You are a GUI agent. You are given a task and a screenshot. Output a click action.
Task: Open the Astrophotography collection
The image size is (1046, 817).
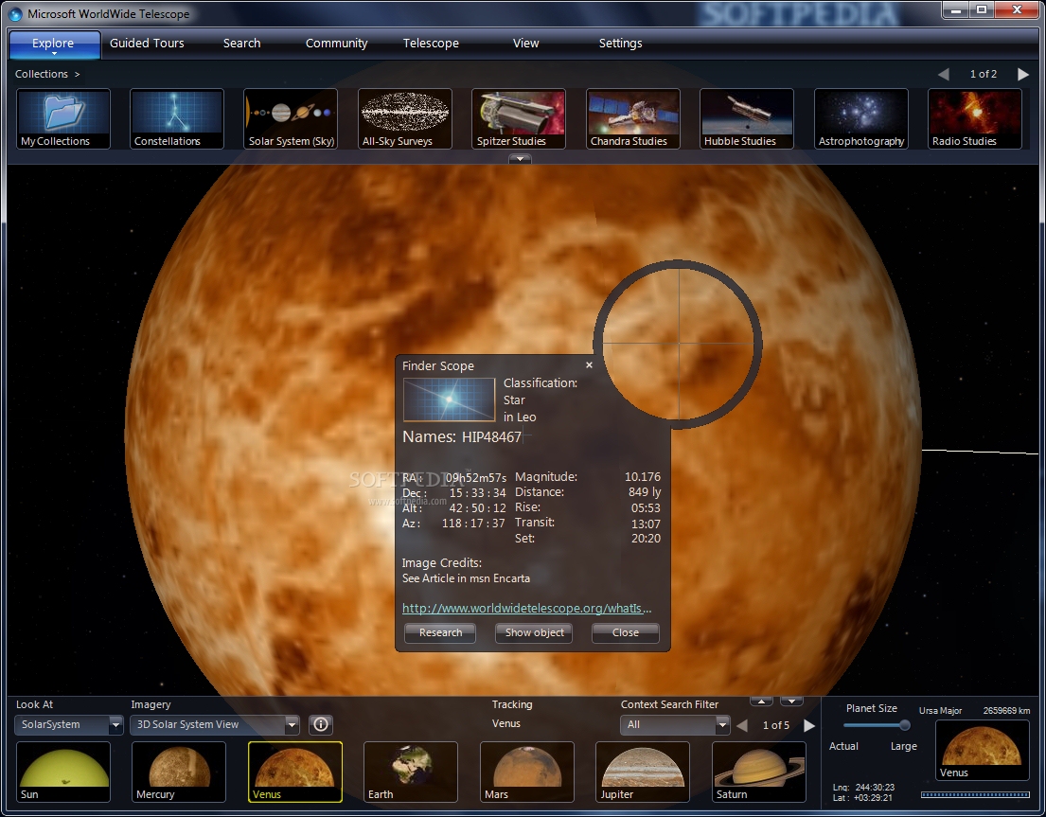[x=861, y=118]
